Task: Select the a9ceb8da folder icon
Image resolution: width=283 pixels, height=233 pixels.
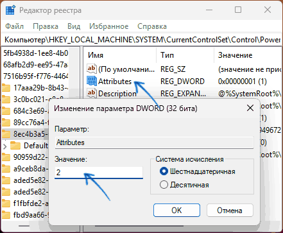Action: [x=6, y=169]
